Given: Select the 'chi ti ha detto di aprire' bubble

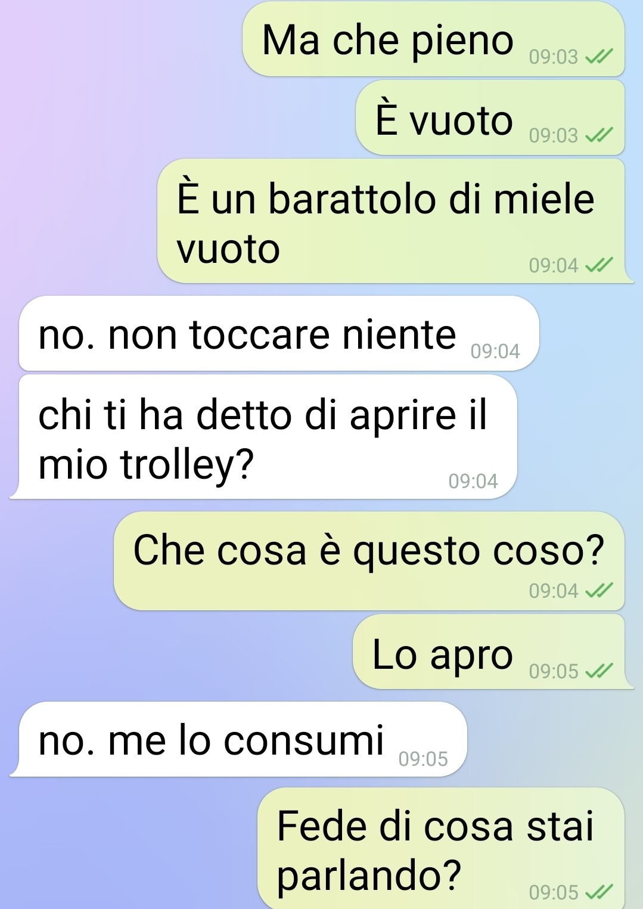Looking at the screenshot, I should [264, 437].
